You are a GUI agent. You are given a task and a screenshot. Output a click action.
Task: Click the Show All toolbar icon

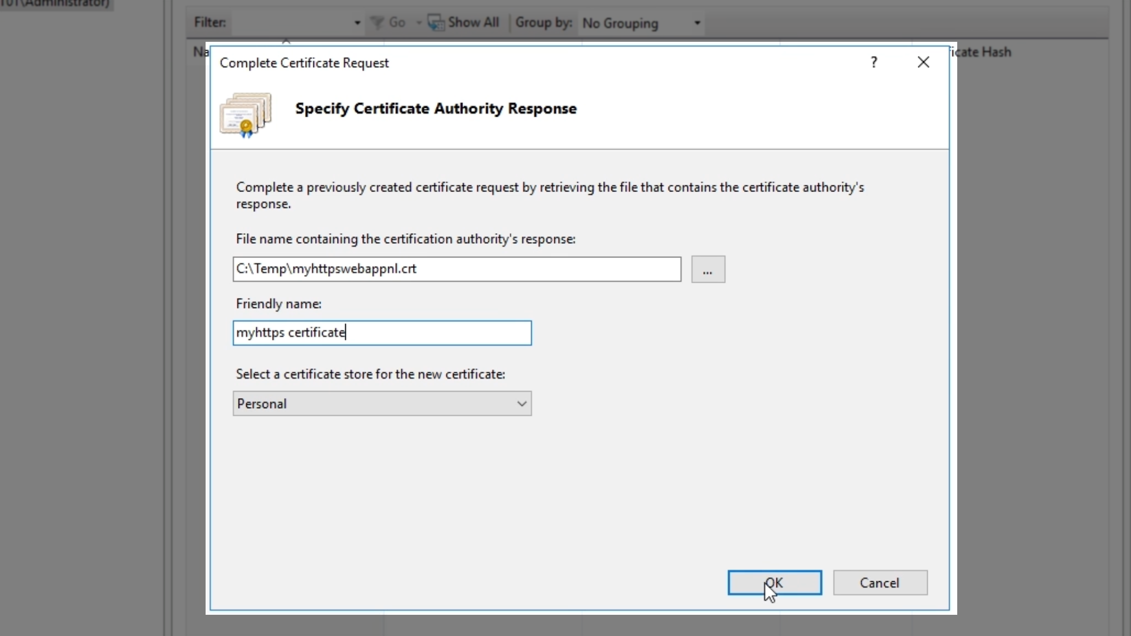436,23
